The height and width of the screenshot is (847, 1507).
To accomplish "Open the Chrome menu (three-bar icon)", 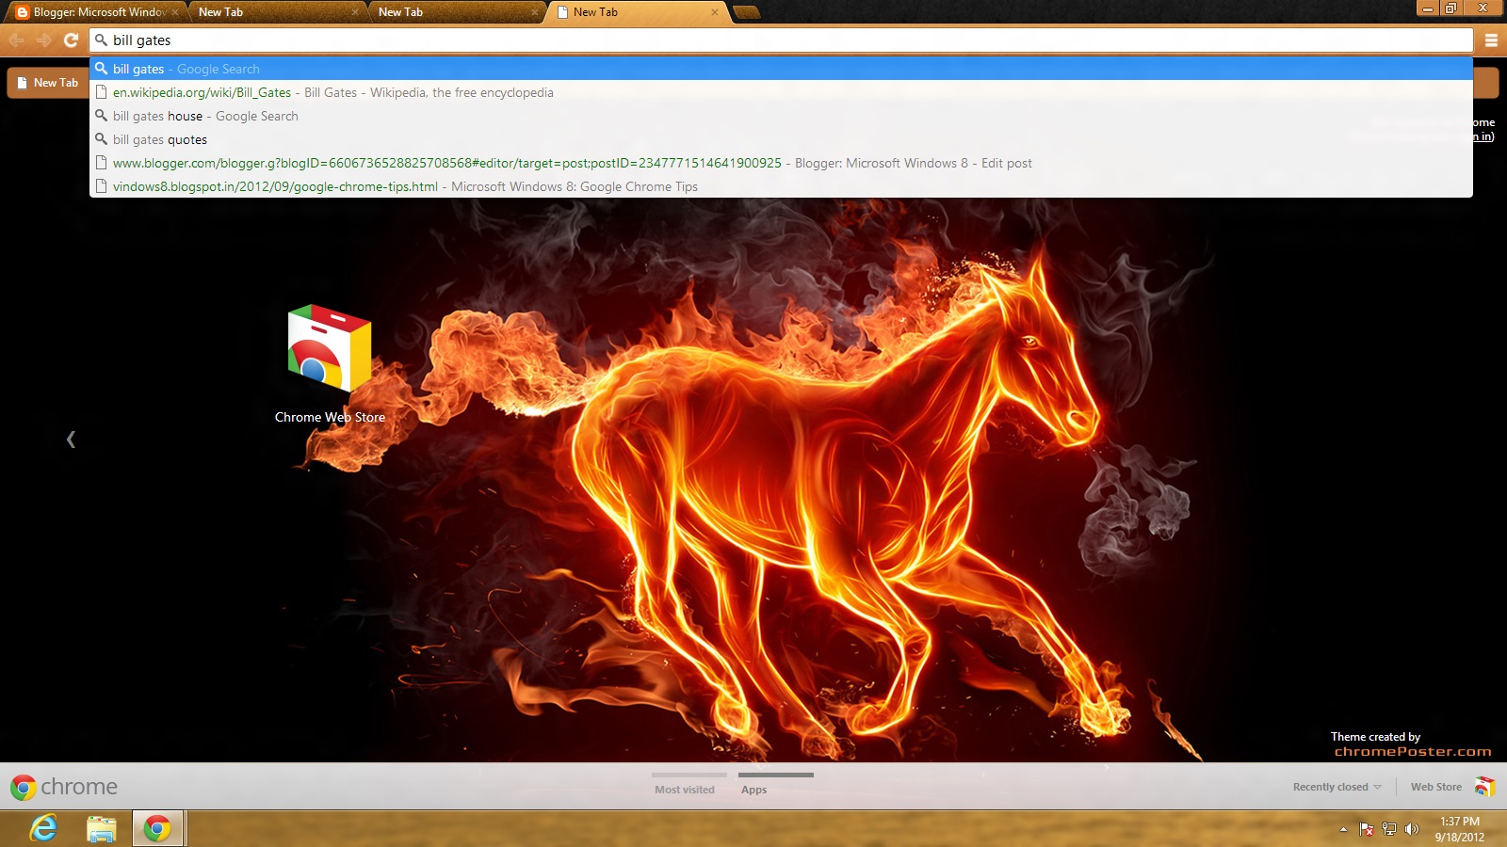I will coord(1491,40).
